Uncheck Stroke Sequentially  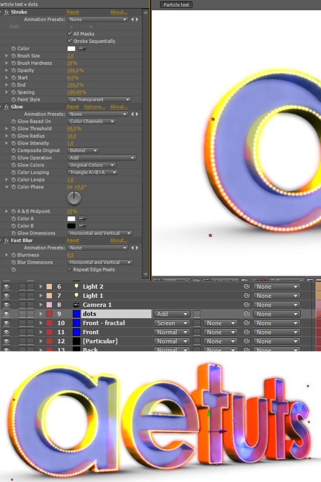coord(70,41)
